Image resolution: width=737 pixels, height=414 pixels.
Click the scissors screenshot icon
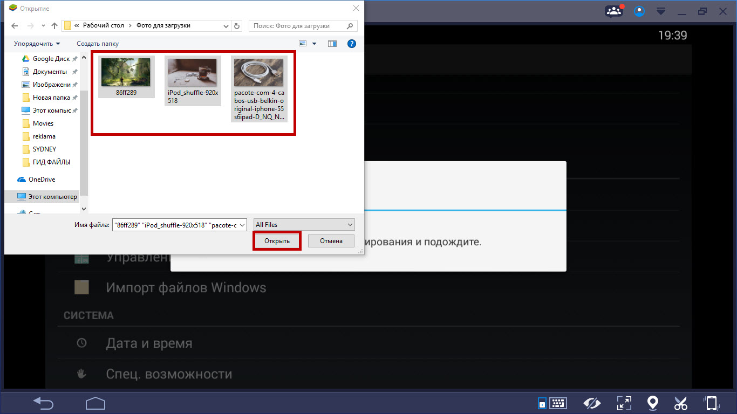(x=681, y=403)
